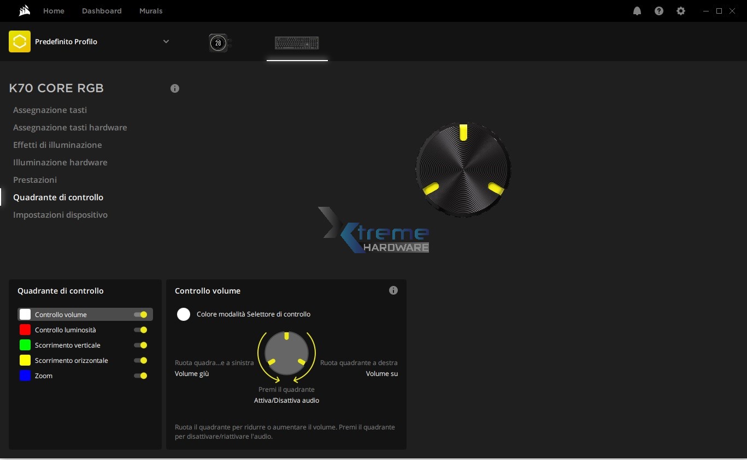Screen dimensions: 747x460
Task: Click the Corsair sails logo icon
Action: [23, 11]
